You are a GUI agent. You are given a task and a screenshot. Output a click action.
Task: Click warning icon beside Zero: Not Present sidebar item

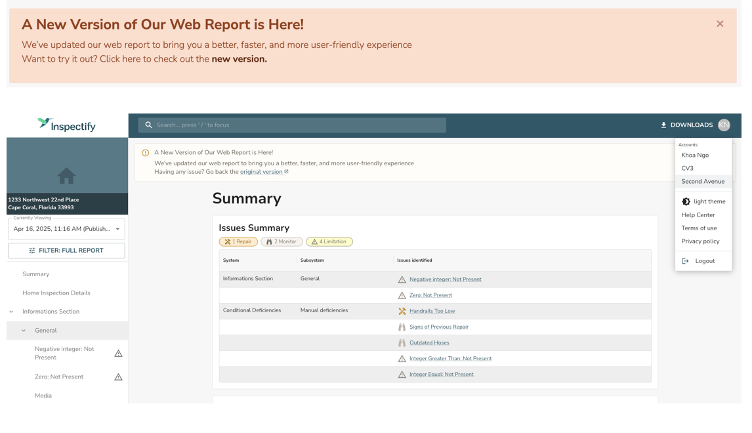coord(118,377)
